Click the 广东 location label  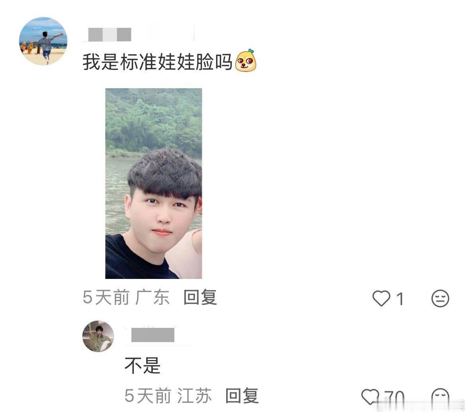(x=152, y=297)
